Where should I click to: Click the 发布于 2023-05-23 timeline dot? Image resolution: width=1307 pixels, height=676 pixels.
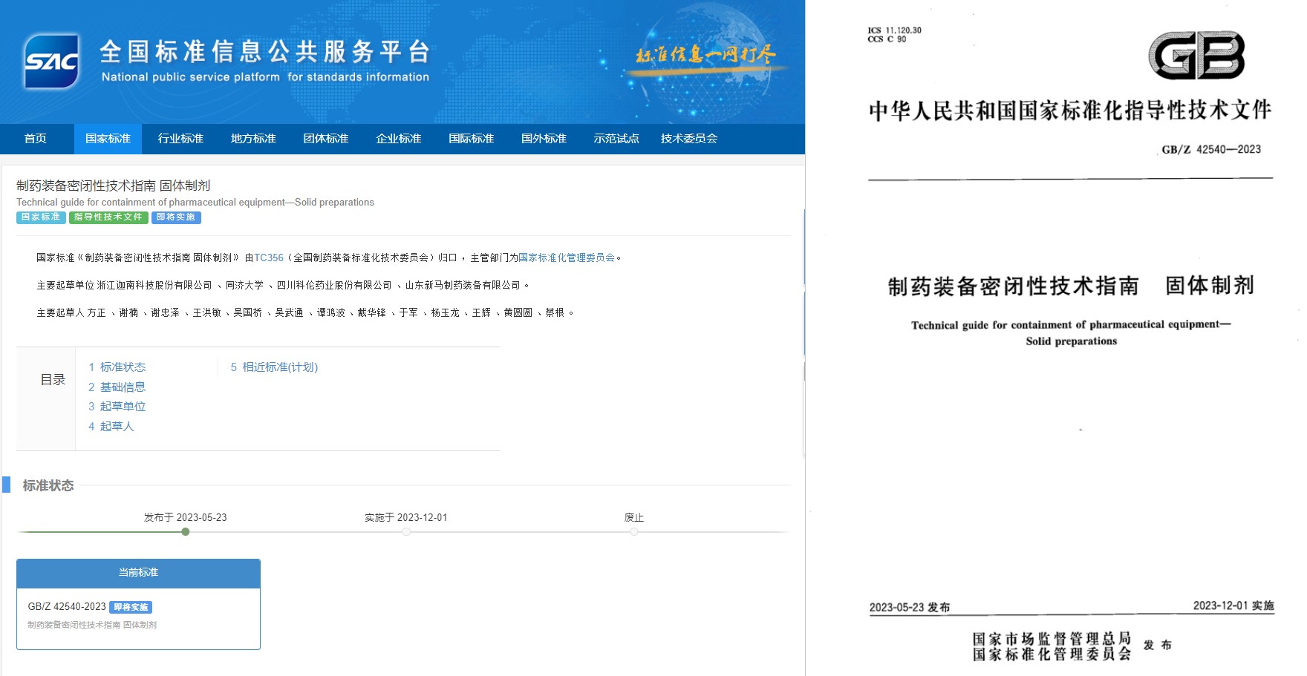tap(186, 532)
